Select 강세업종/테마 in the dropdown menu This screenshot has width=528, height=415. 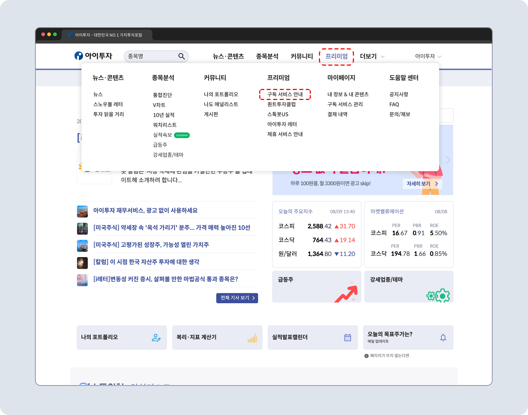(x=168, y=155)
